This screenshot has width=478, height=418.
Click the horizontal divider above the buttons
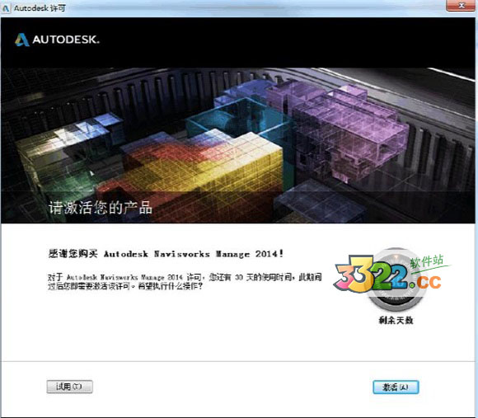tap(238, 362)
